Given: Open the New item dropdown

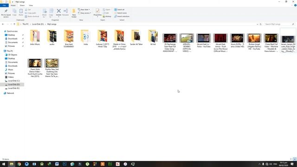Looking at the screenshot, I should (84, 9).
